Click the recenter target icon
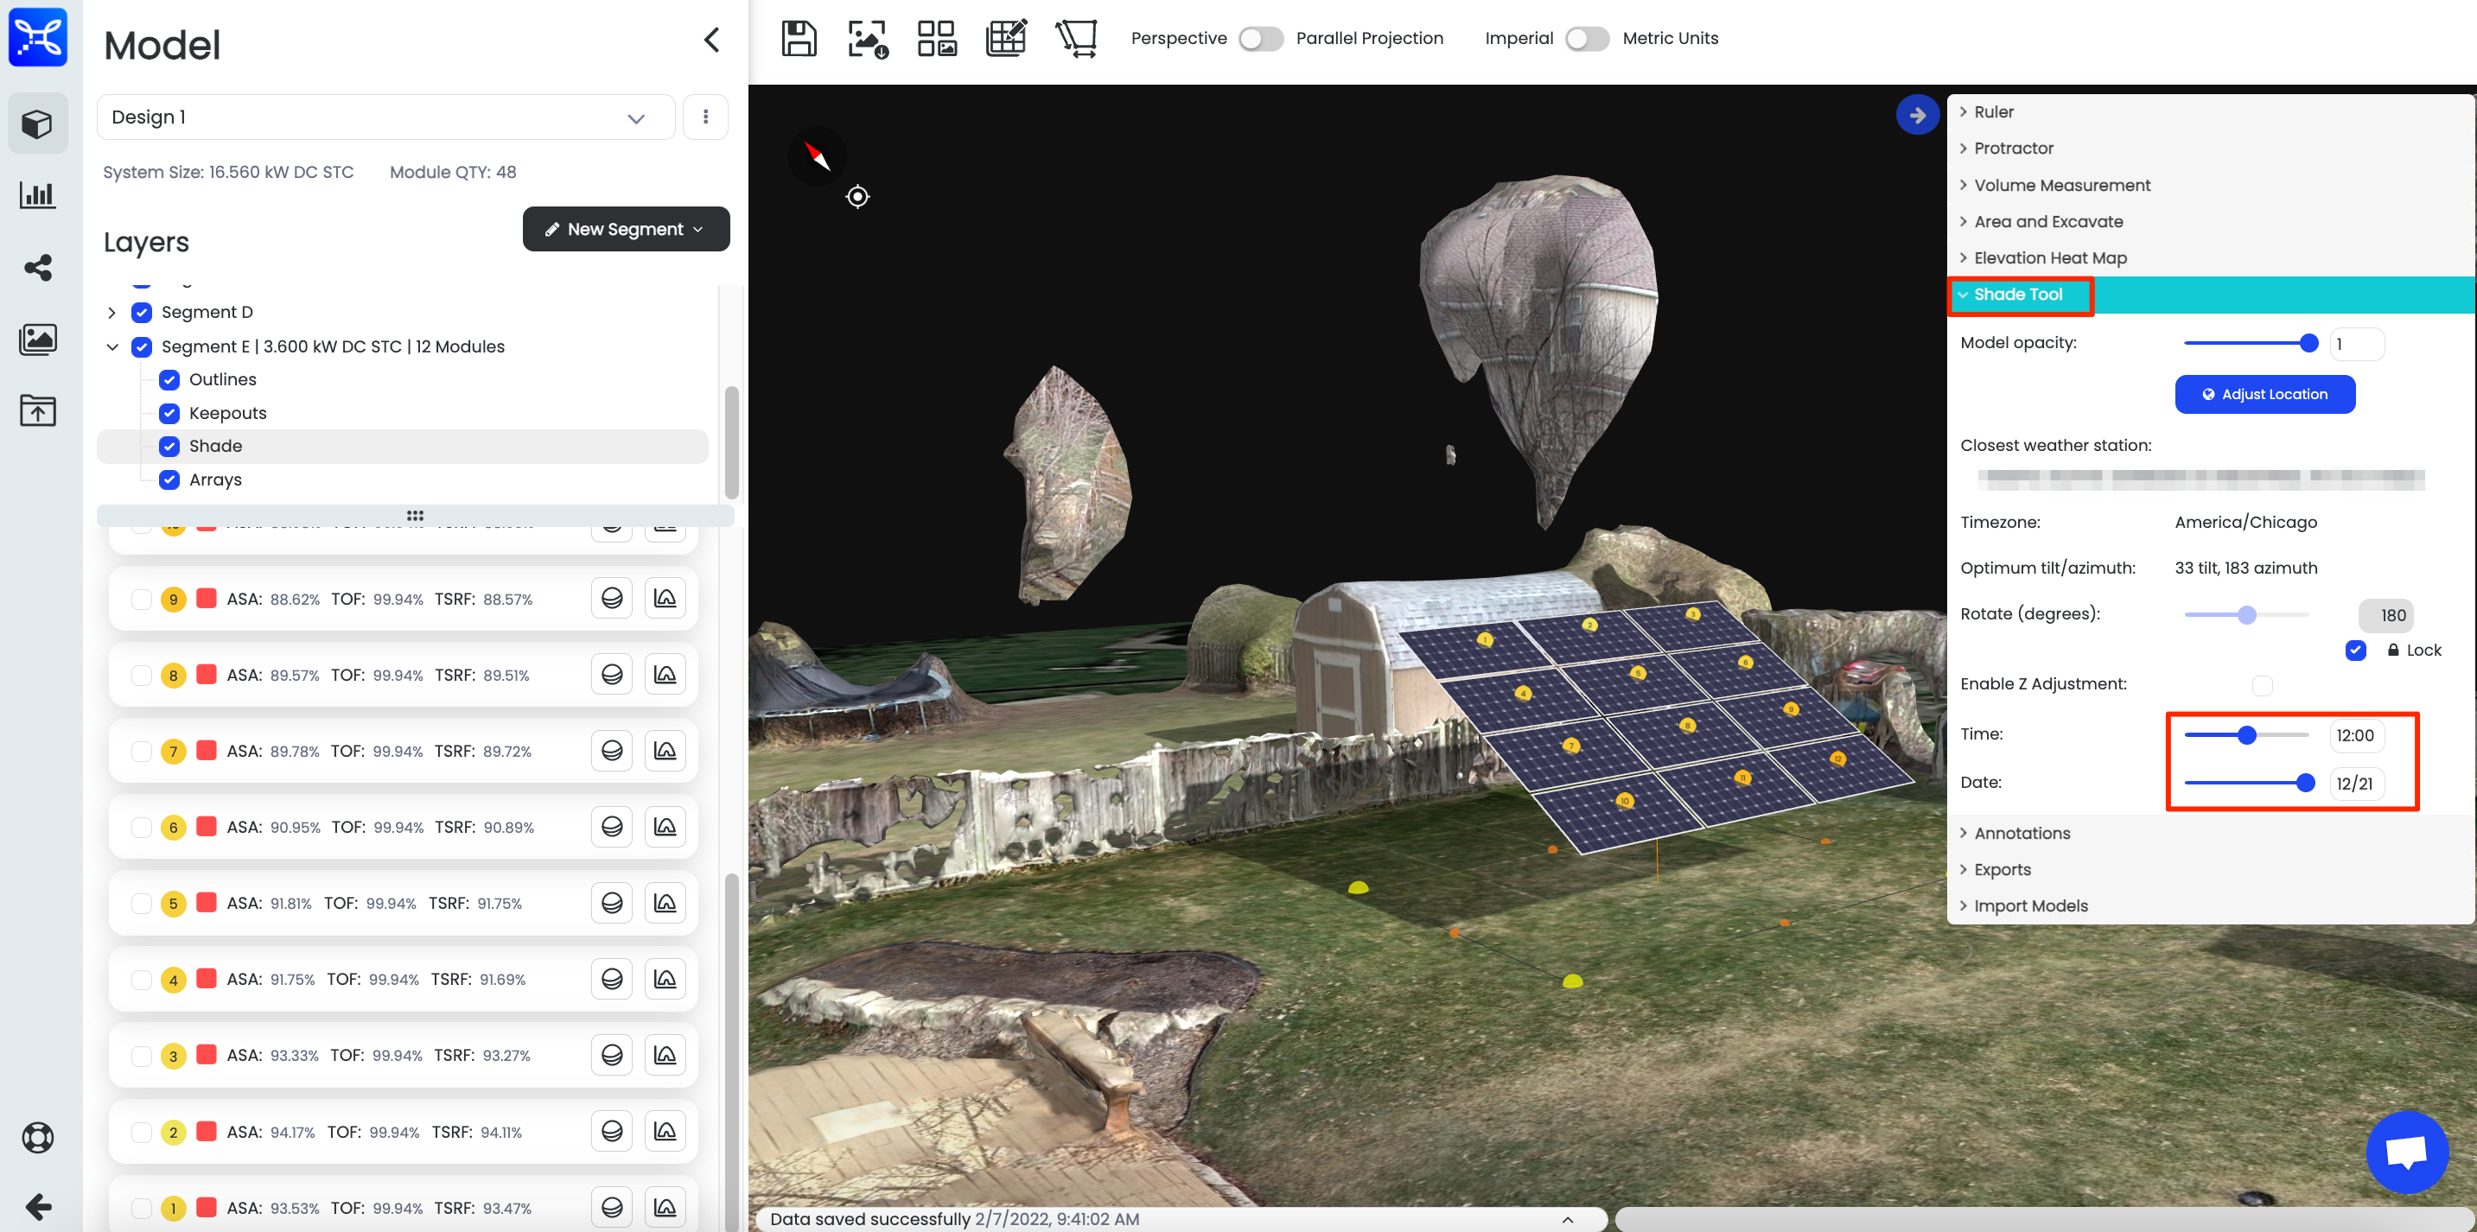The width and height of the screenshot is (2477, 1232). tap(857, 197)
